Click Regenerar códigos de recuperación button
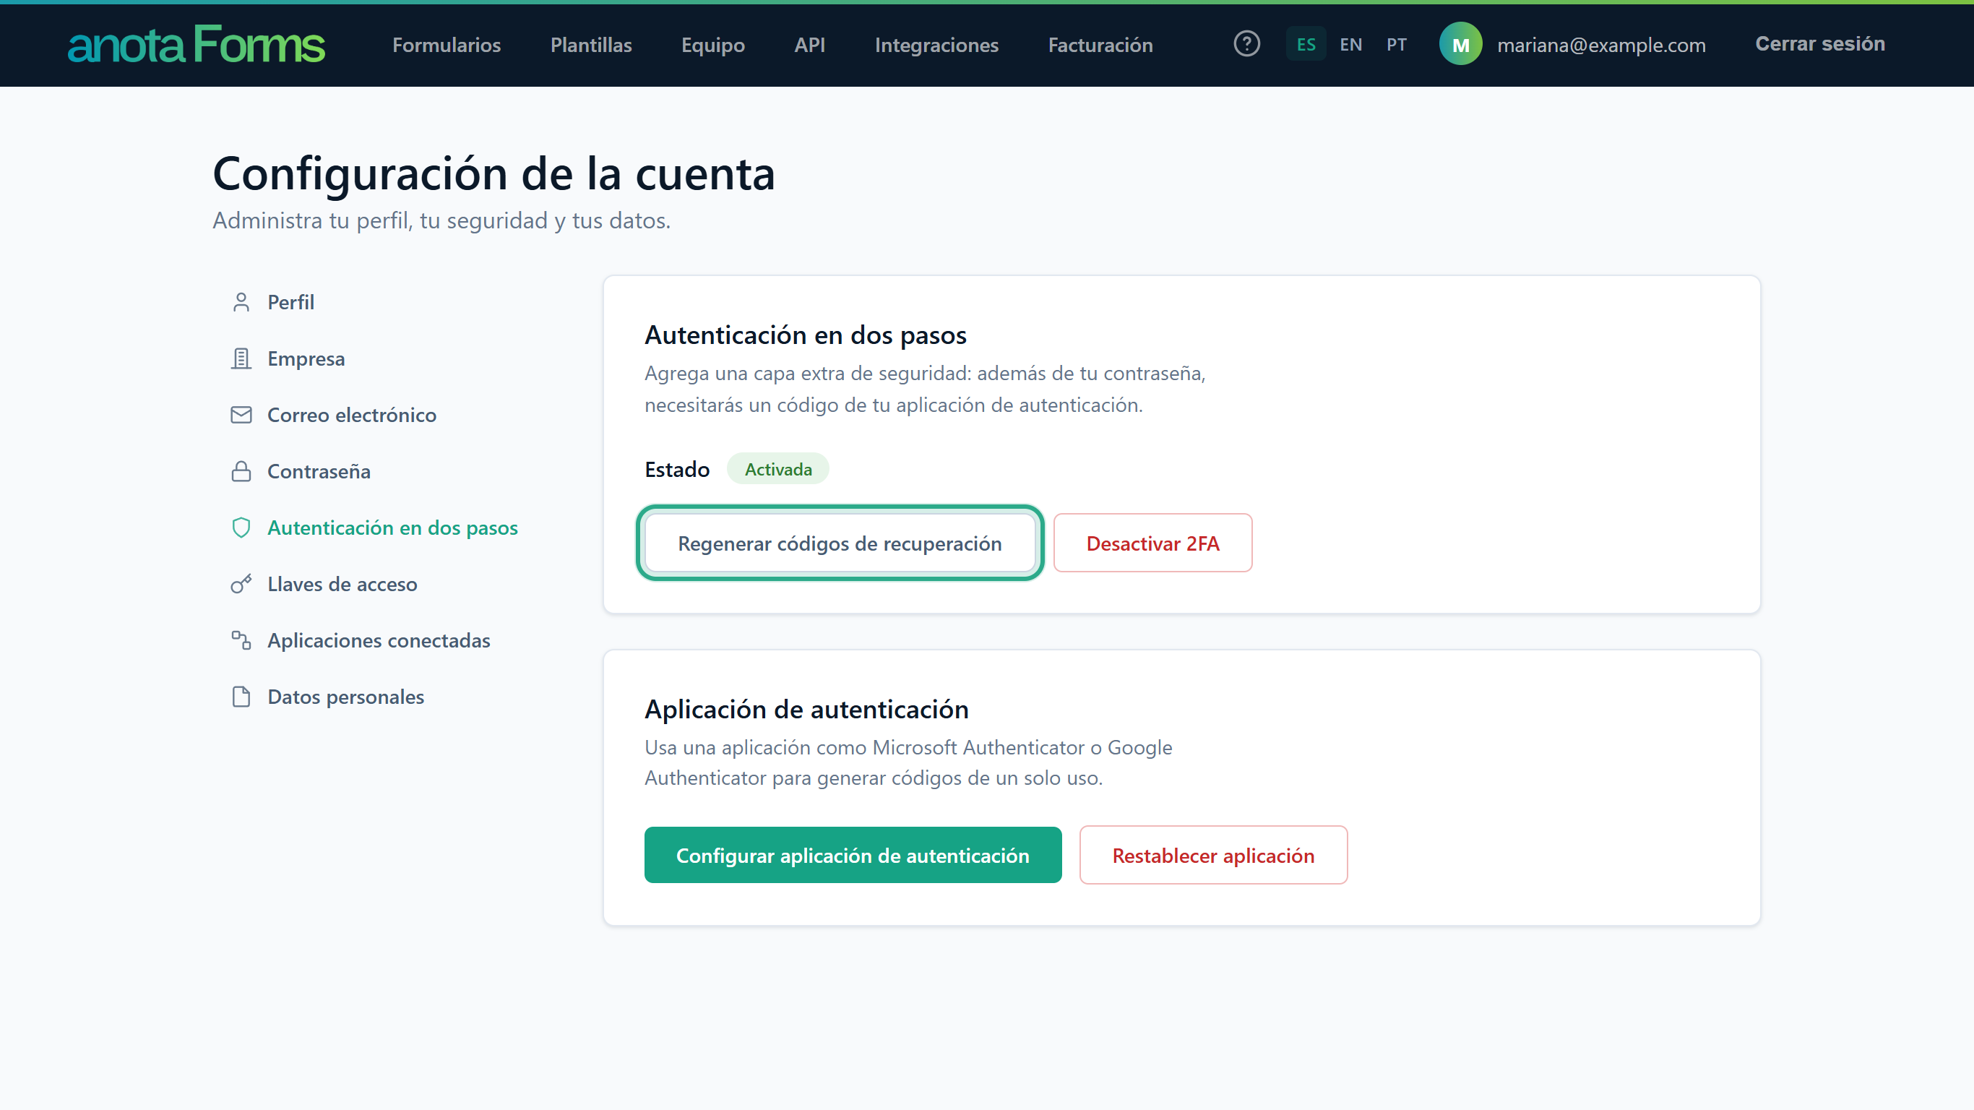Screen dimensions: 1974x1110 (839, 543)
